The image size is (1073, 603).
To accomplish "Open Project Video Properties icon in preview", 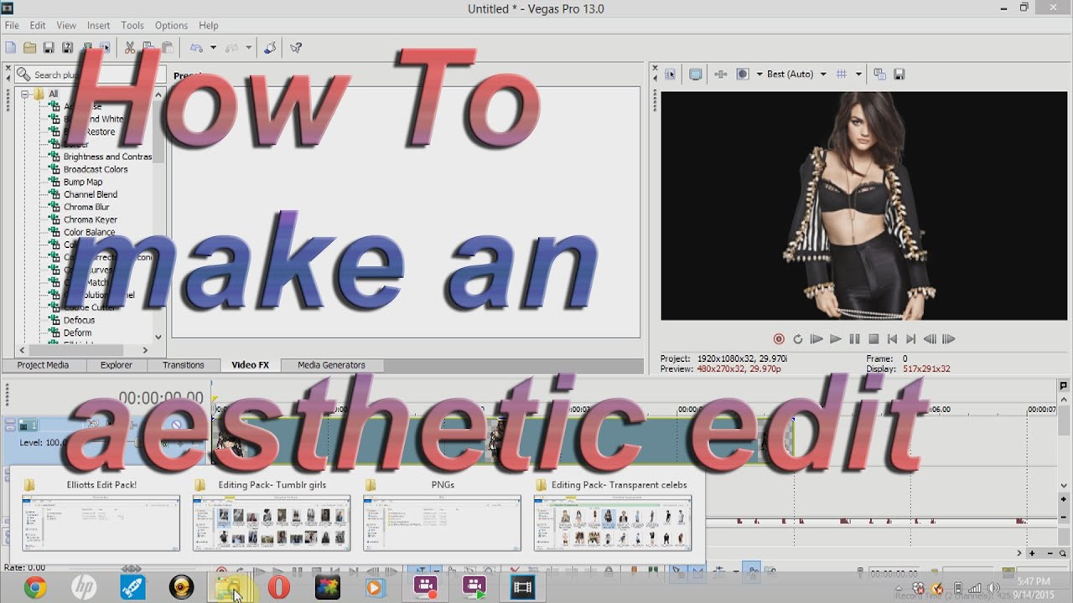I will coord(670,74).
